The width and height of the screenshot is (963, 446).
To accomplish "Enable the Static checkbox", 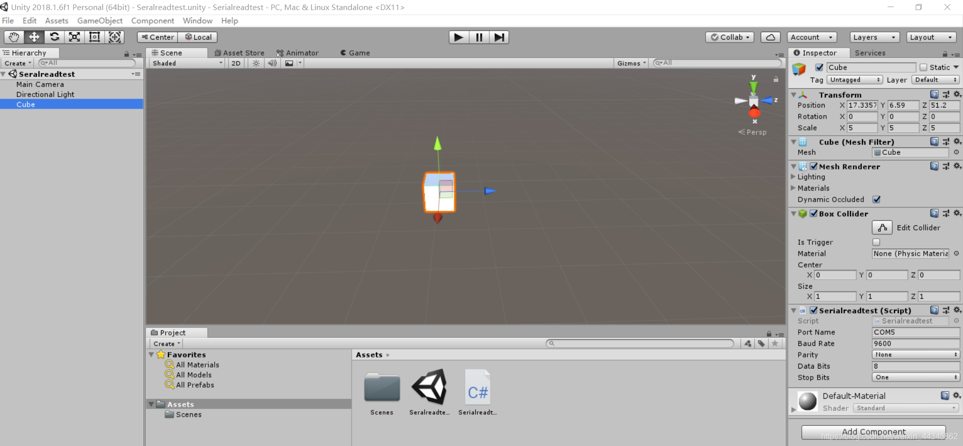I will click(923, 67).
